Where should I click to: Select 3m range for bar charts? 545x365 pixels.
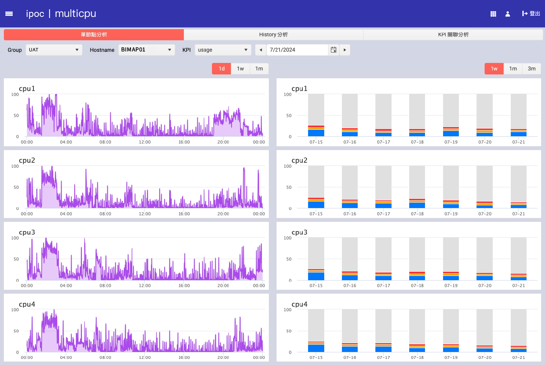pos(532,69)
